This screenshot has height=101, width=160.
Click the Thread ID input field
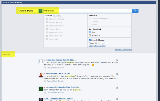[102, 43]
